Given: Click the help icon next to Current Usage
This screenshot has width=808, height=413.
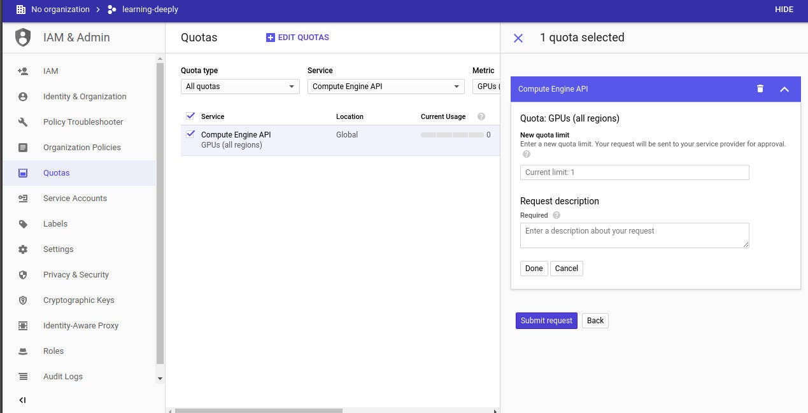Looking at the screenshot, I should tap(481, 116).
